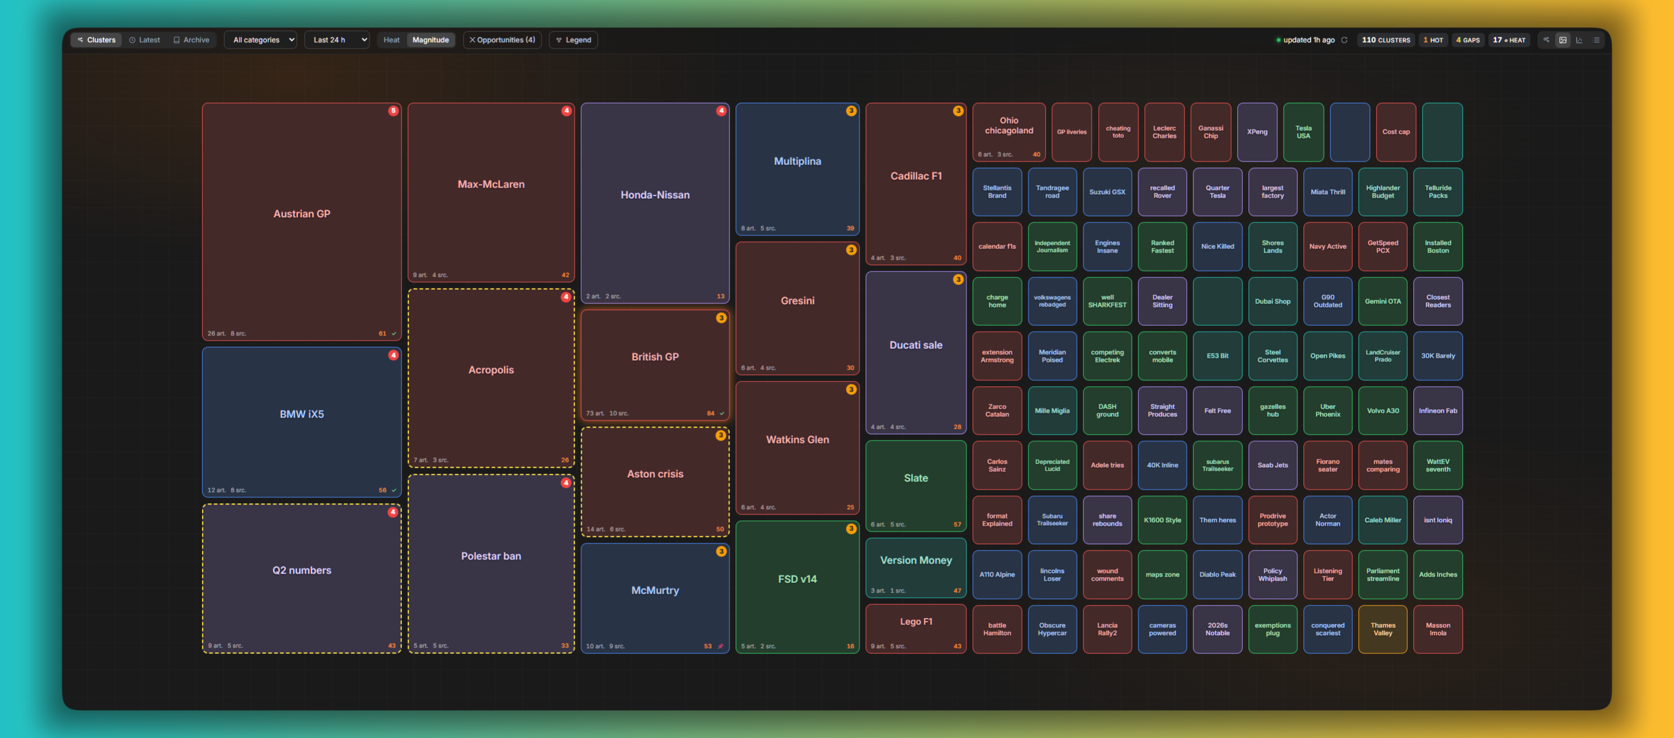Open the Lego F1 cluster card

[916, 628]
